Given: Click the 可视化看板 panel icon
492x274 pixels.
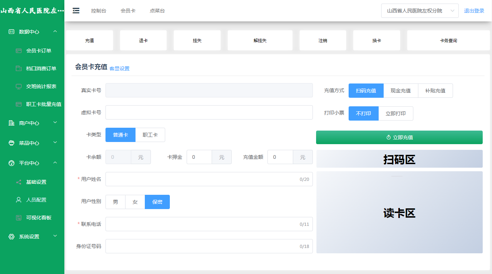Looking at the screenshot, I should pos(19,218).
